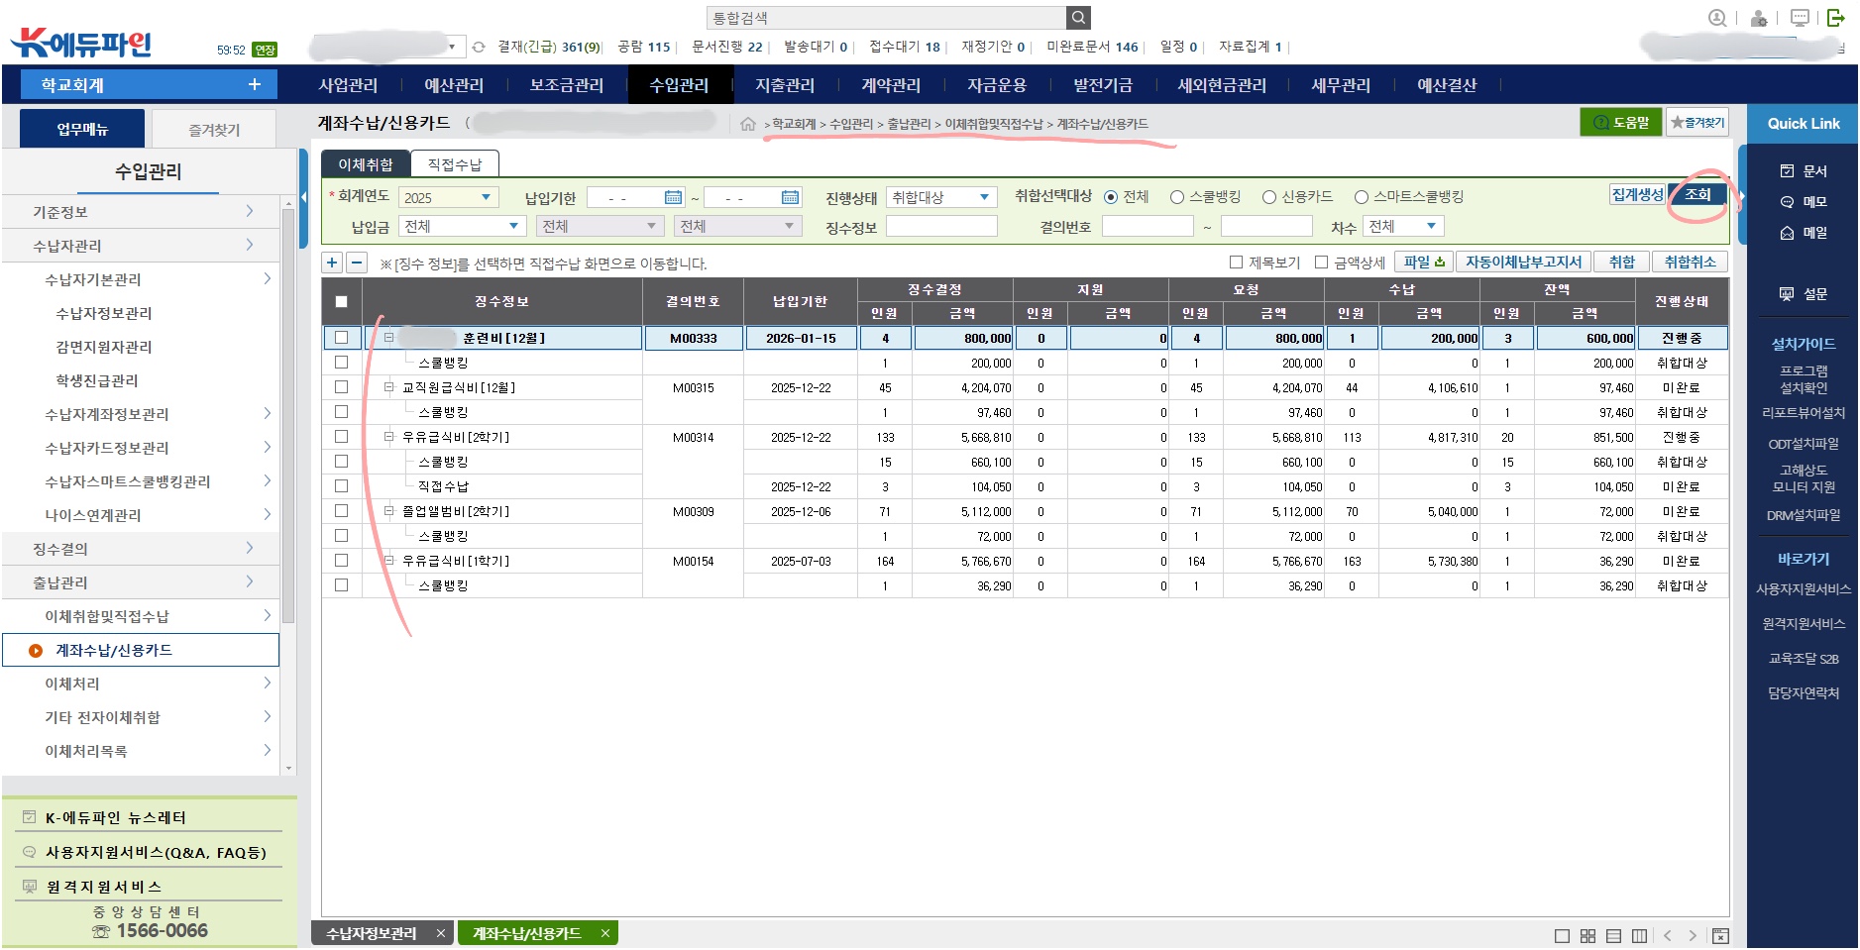
Task: Click the session refresh icon near 결재(긴급)
Action: click(x=479, y=47)
